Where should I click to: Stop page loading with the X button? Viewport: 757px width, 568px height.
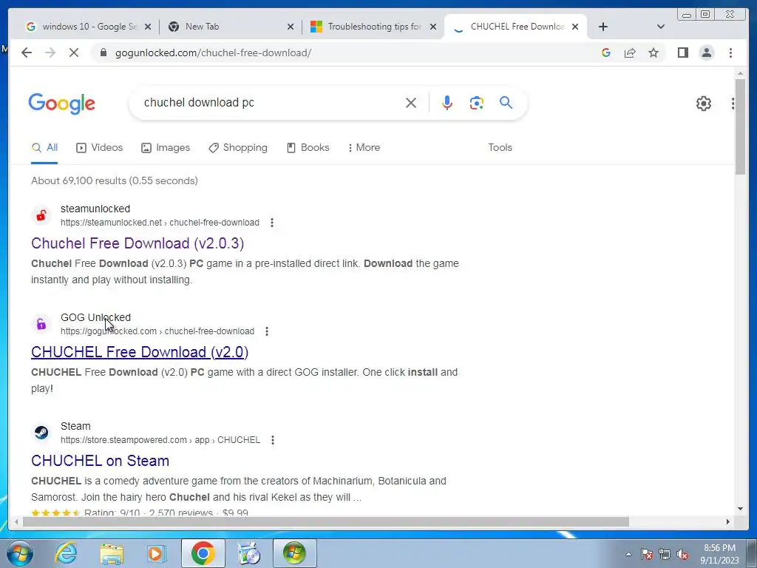click(x=74, y=53)
